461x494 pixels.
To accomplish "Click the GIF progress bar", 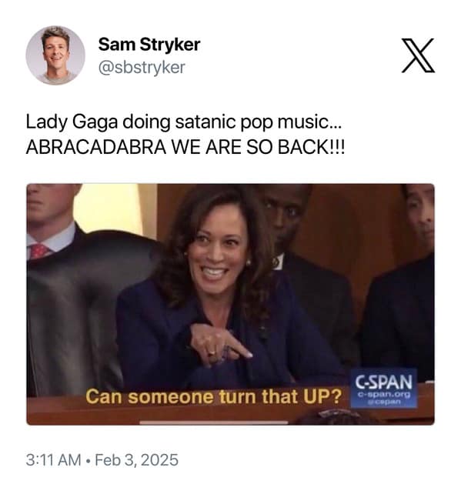I will click(214, 422).
